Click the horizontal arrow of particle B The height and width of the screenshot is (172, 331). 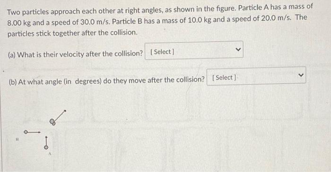(34, 132)
